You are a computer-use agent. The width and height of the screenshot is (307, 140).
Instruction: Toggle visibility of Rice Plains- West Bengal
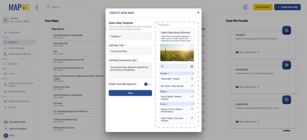[192, 86]
